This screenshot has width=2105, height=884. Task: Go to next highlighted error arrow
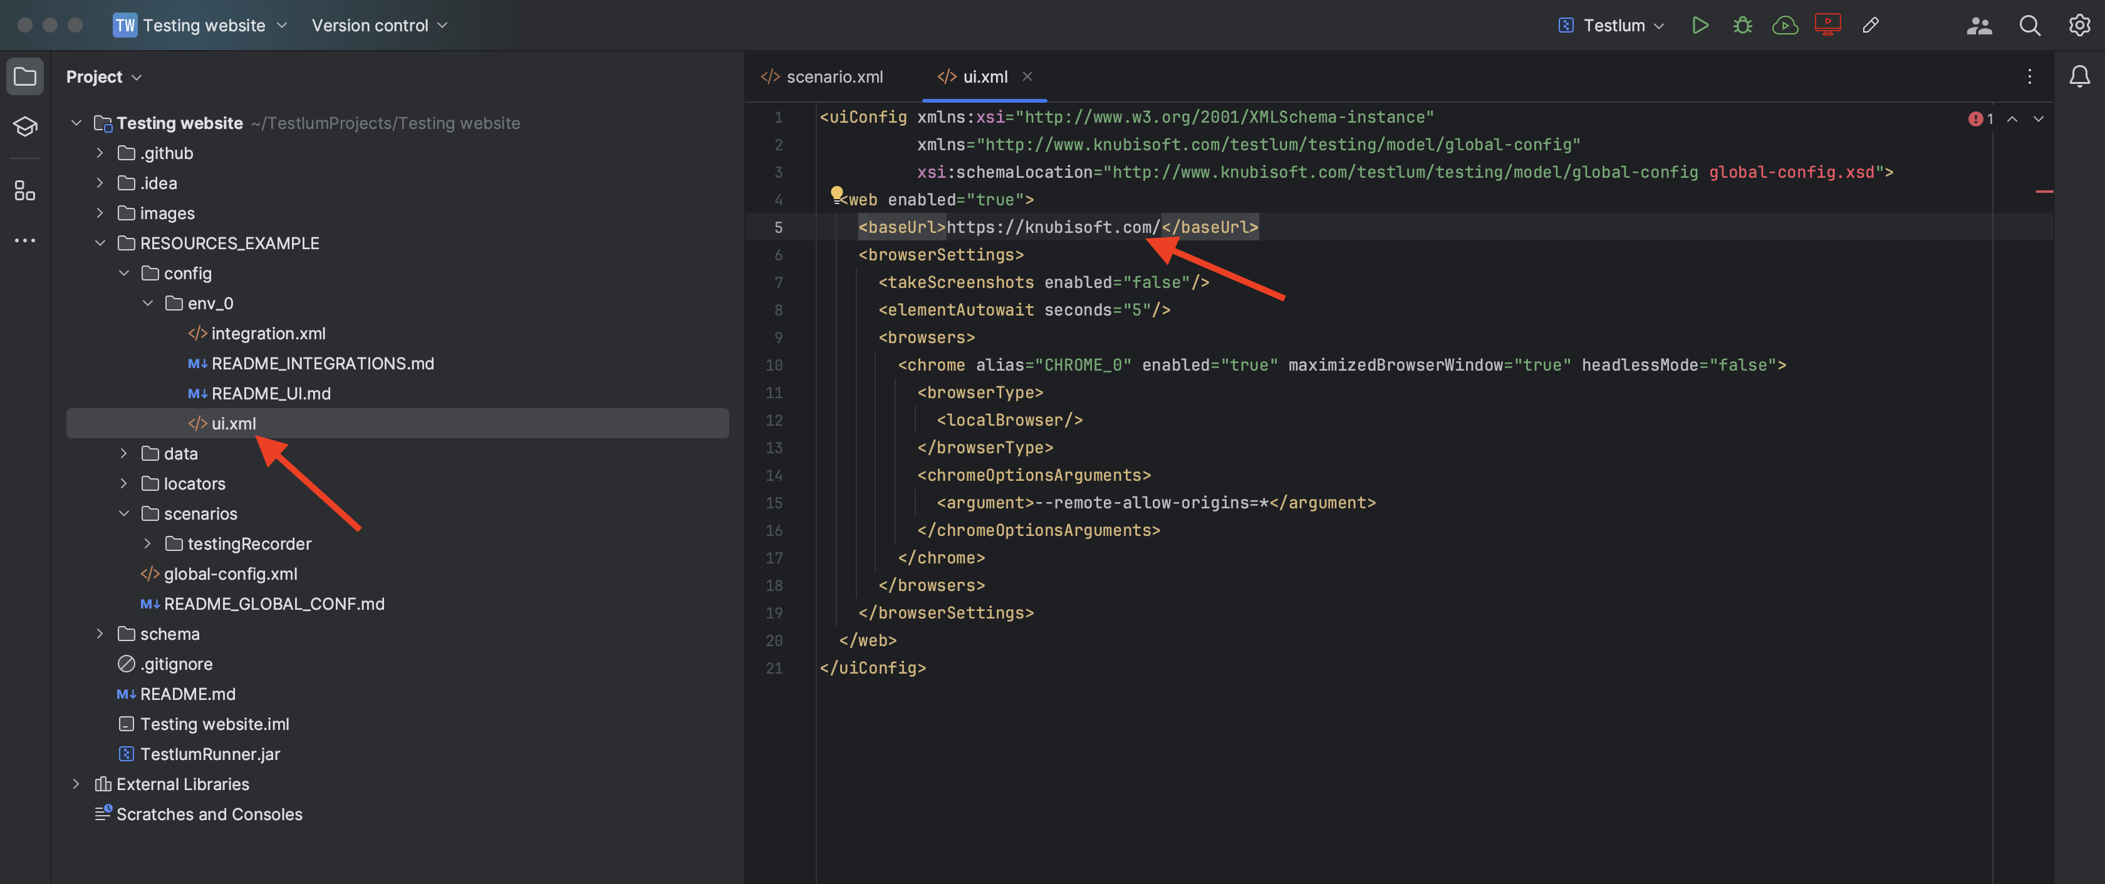coord(2039,119)
